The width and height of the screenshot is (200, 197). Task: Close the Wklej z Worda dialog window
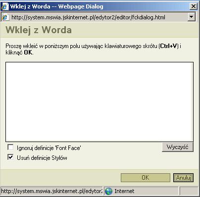pos(193,6)
